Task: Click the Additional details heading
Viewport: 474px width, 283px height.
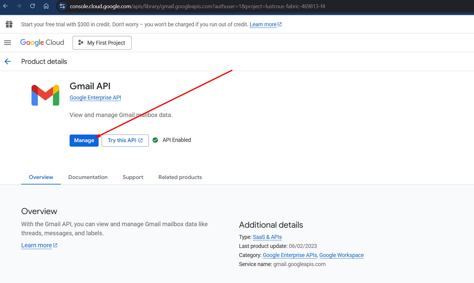Action: [x=271, y=225]
